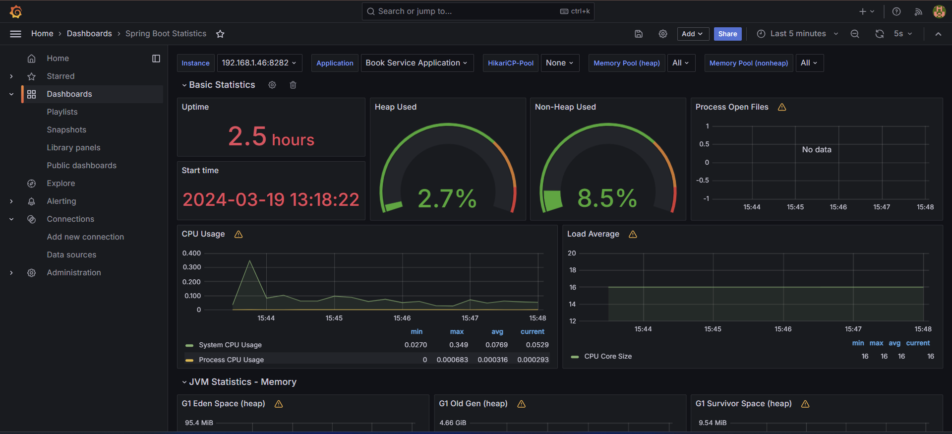Toggle Process CPU Usage legend series
The height and width of the screenshot is (434, 952).
231,360
